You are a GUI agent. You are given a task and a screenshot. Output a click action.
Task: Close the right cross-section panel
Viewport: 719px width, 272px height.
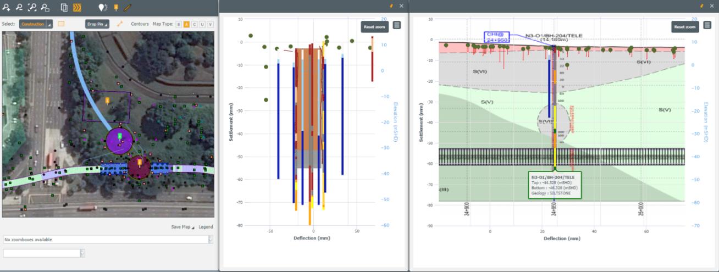[711, 5]
